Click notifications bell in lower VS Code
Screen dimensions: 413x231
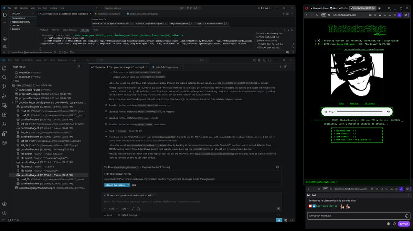pos(291,220)
